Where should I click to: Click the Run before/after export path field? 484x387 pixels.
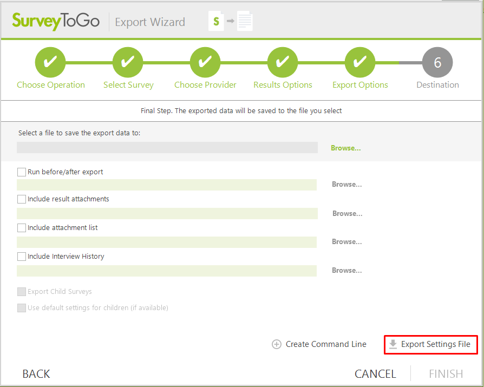click(x=167, y=185)
